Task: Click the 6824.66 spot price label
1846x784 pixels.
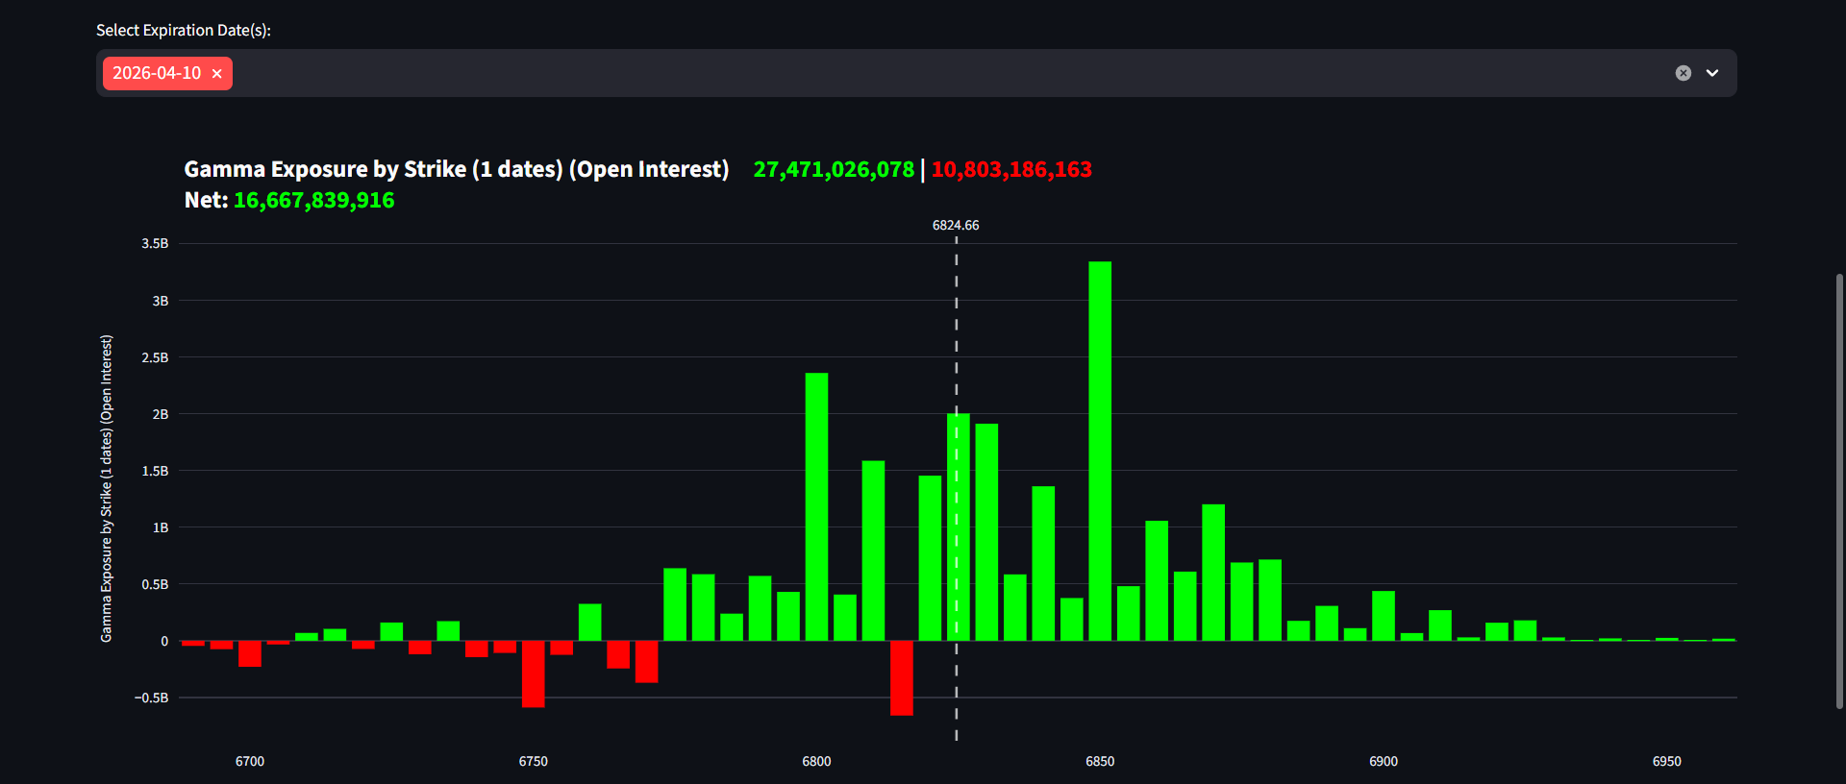Action: click(x=956, y=225)
